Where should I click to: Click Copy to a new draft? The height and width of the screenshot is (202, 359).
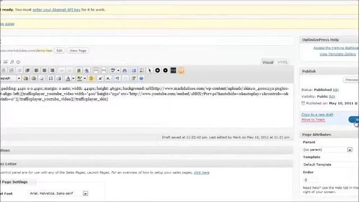[x=317, y=114]
